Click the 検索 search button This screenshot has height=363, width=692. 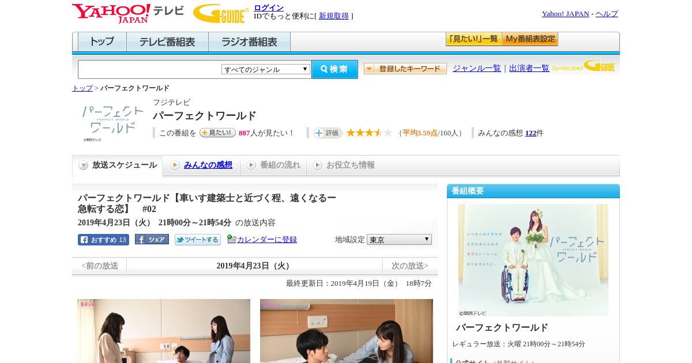pos(334,69)
